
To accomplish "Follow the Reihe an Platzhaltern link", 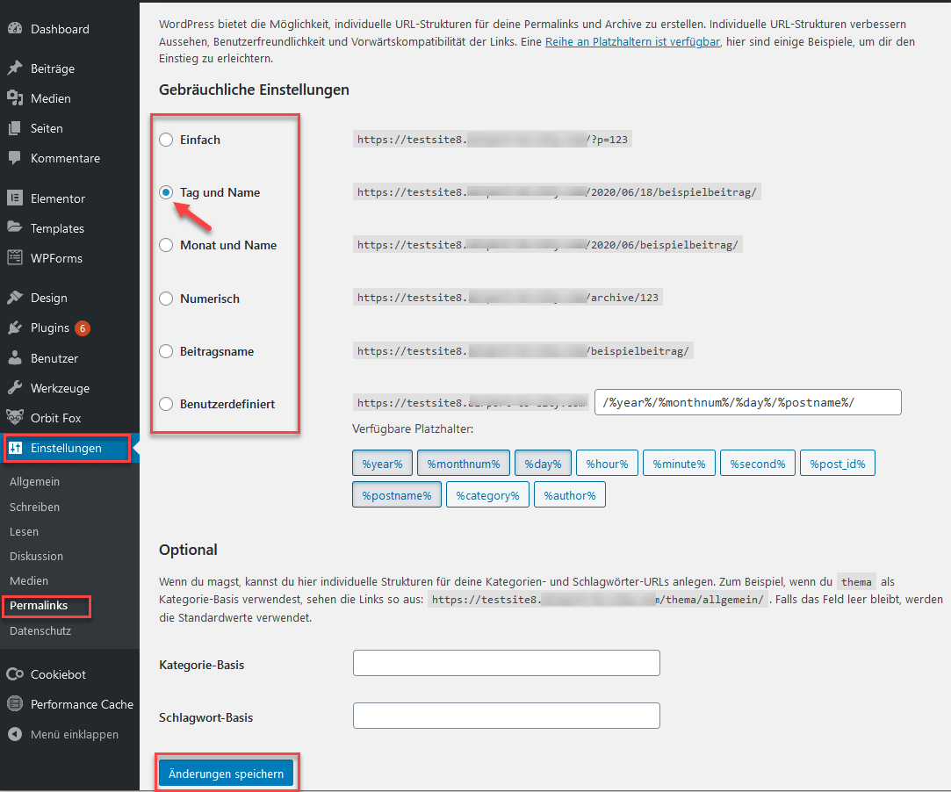I will [x=632, y=41].
